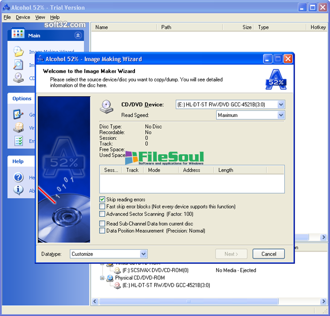Click the image search magnifier icon in Main panel
Image resolution: width=330 pixels, height=316 pixels.
tap(18, 65)
